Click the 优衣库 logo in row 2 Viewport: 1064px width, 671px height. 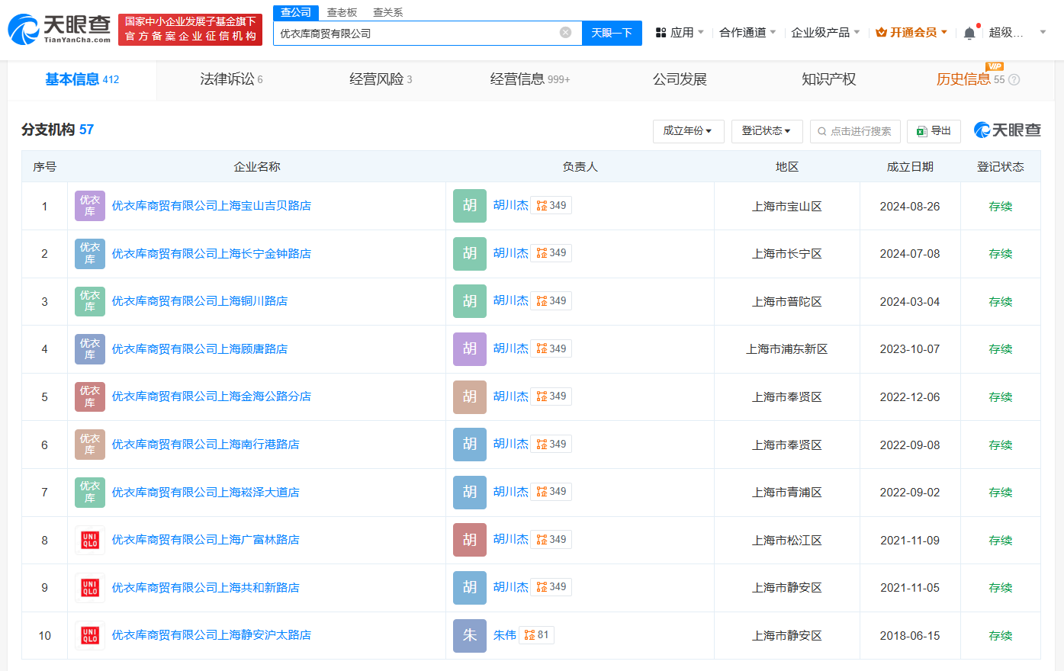pyautogui.click(x=90, y=253)
